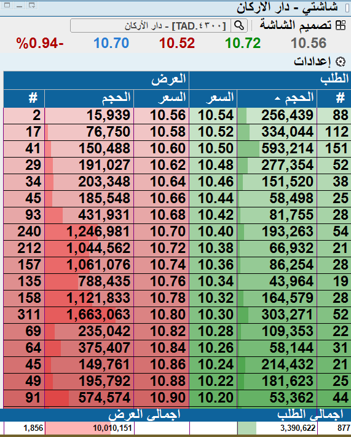Select bid row at price 10.54
This screenshot has width=351, height=437.
[x=270, y=115]
